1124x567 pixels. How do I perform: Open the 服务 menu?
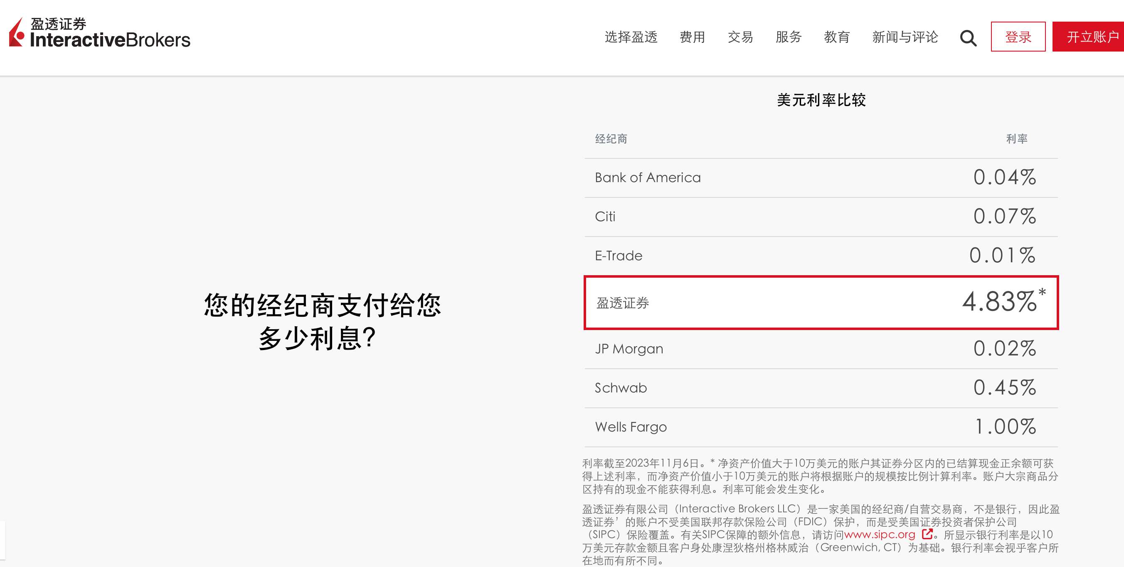click(x=789, y=37)
